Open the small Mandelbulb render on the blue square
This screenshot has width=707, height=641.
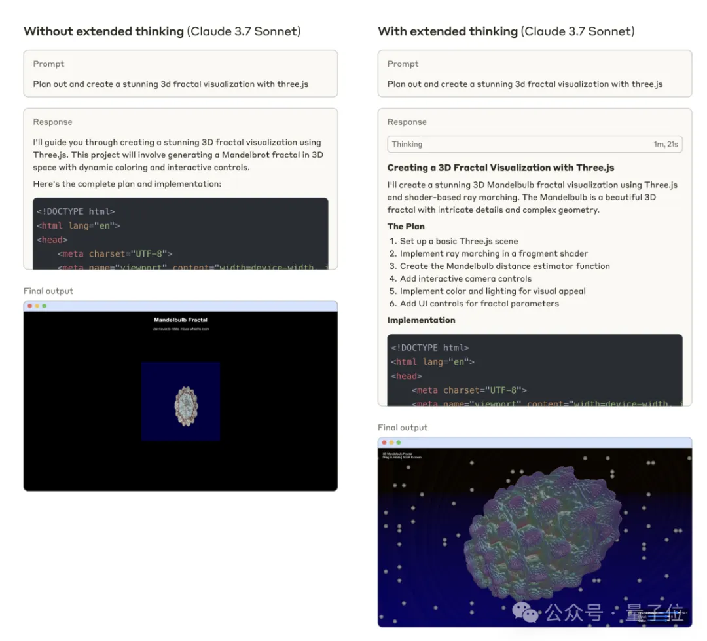181,401
